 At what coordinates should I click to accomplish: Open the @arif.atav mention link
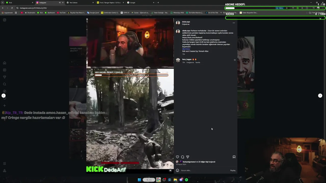click(x=186, y=49)
